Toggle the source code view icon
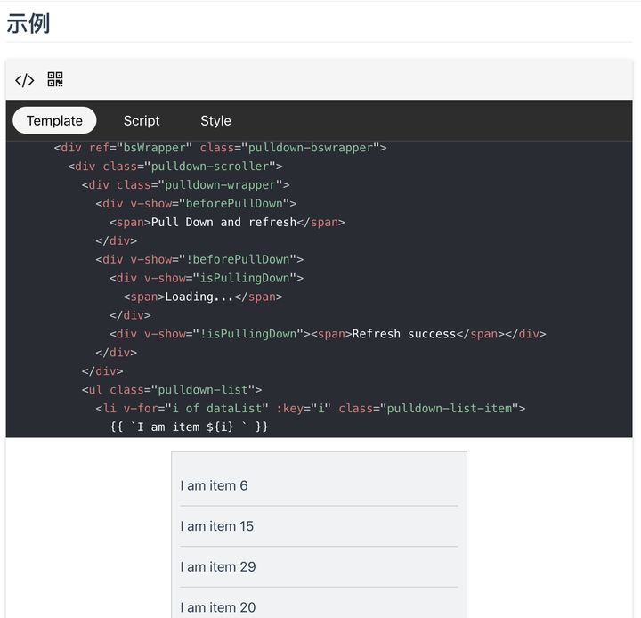This screenshot has width=641, height=618. coord(25,80)
